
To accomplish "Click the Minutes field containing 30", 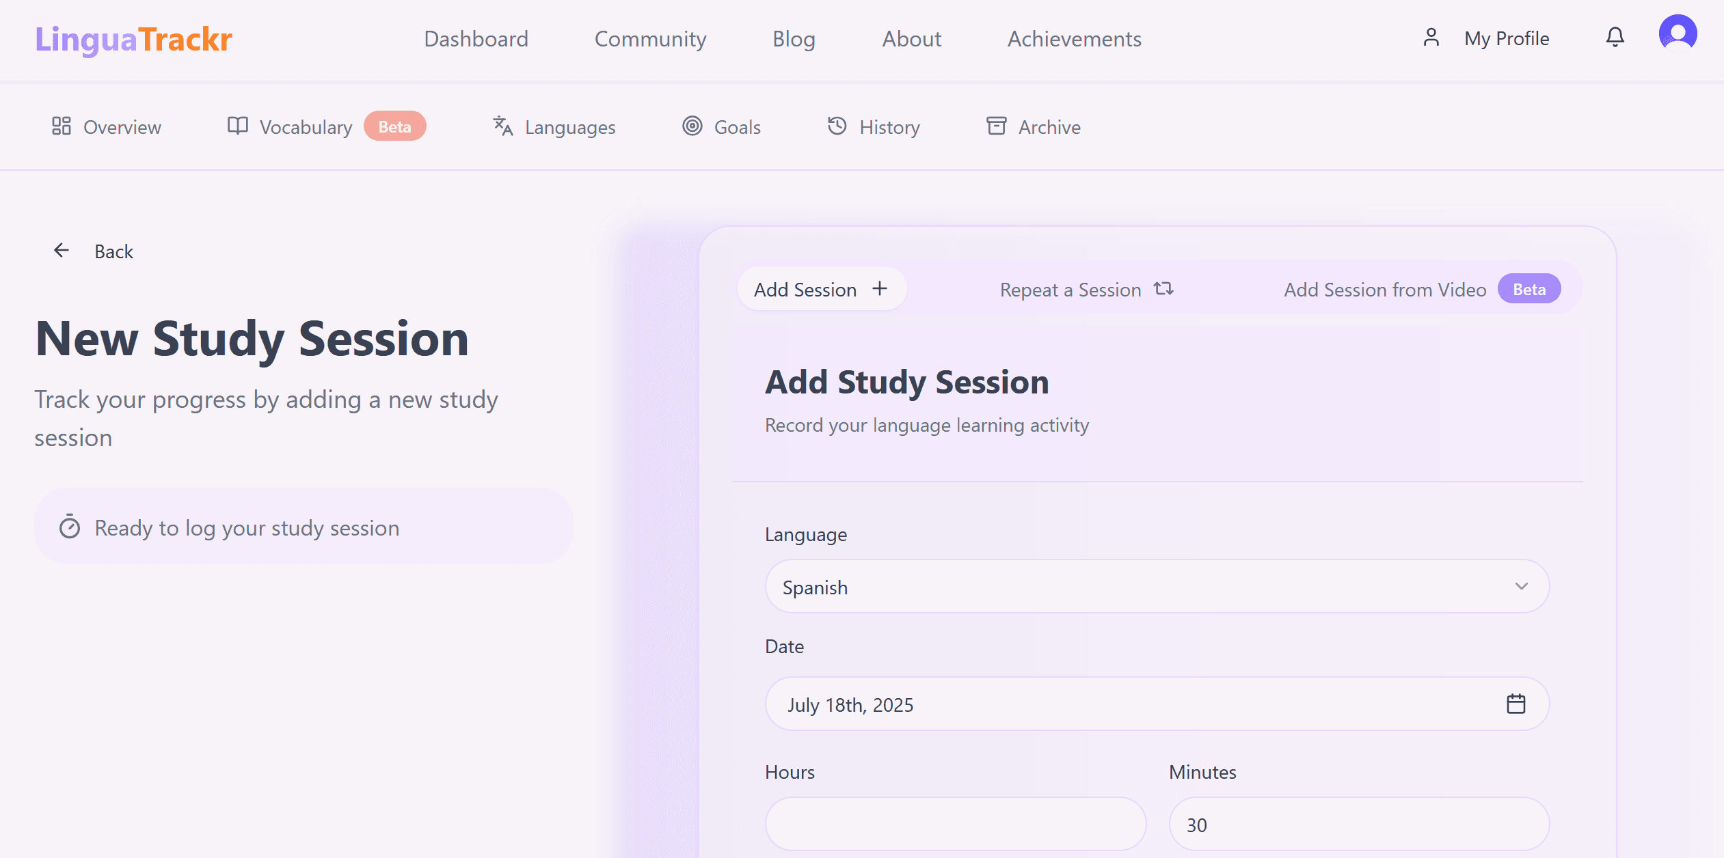I will [1358, 825].
